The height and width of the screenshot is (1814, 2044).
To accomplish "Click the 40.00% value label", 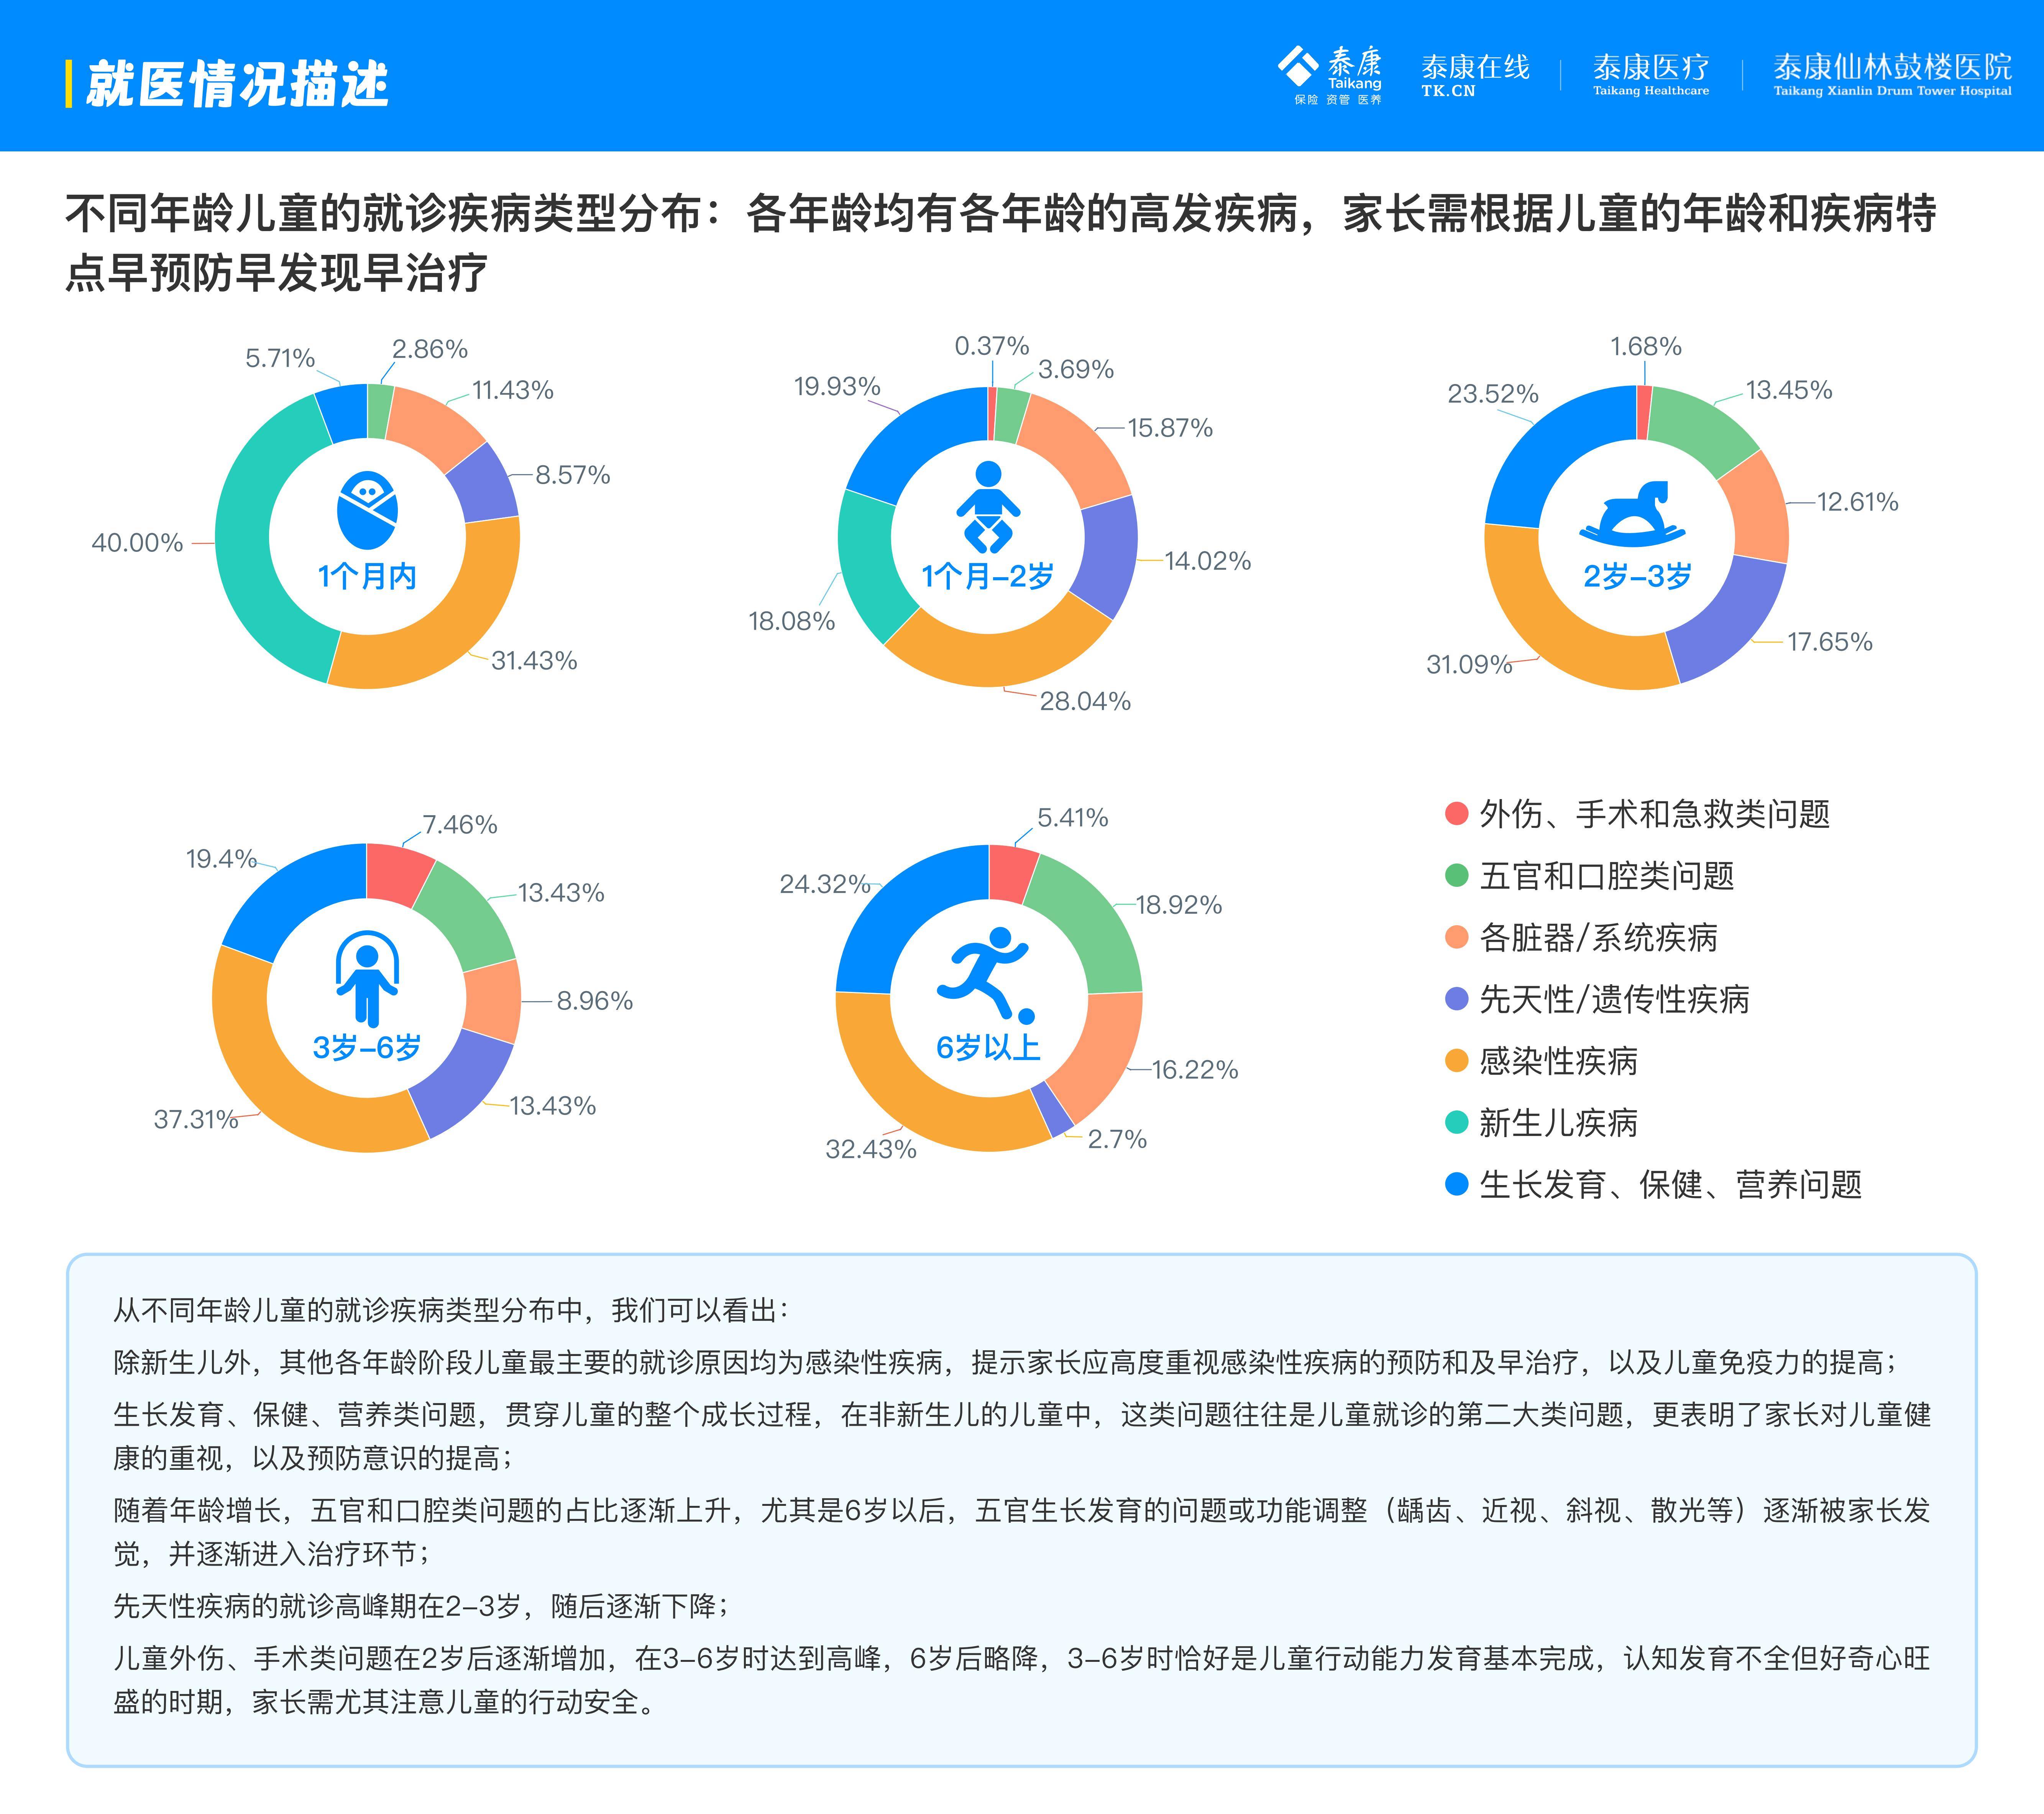I will pyautogui.click(x=137, y=543).
